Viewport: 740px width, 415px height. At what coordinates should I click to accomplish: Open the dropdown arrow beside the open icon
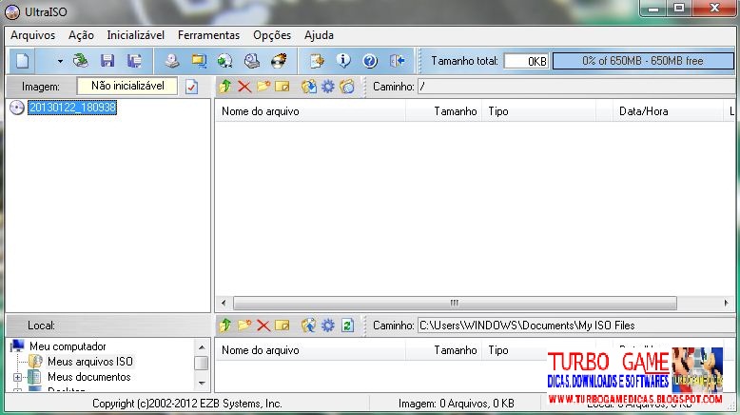[60, 61]
